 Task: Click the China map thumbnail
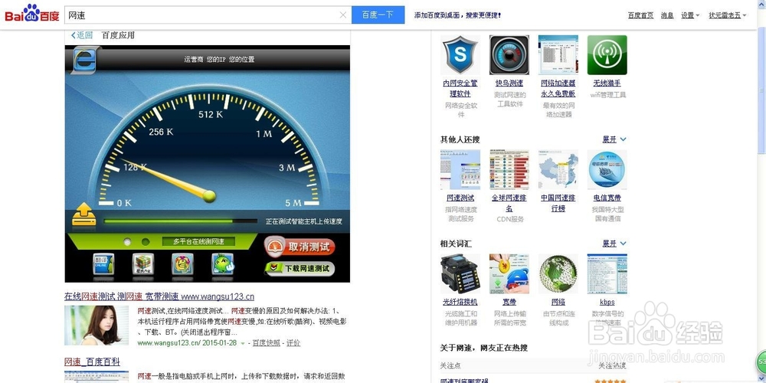558,169
